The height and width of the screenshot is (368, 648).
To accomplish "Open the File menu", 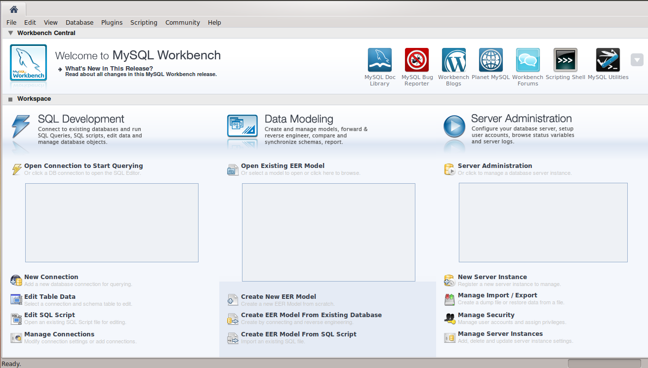I will 11,22.
